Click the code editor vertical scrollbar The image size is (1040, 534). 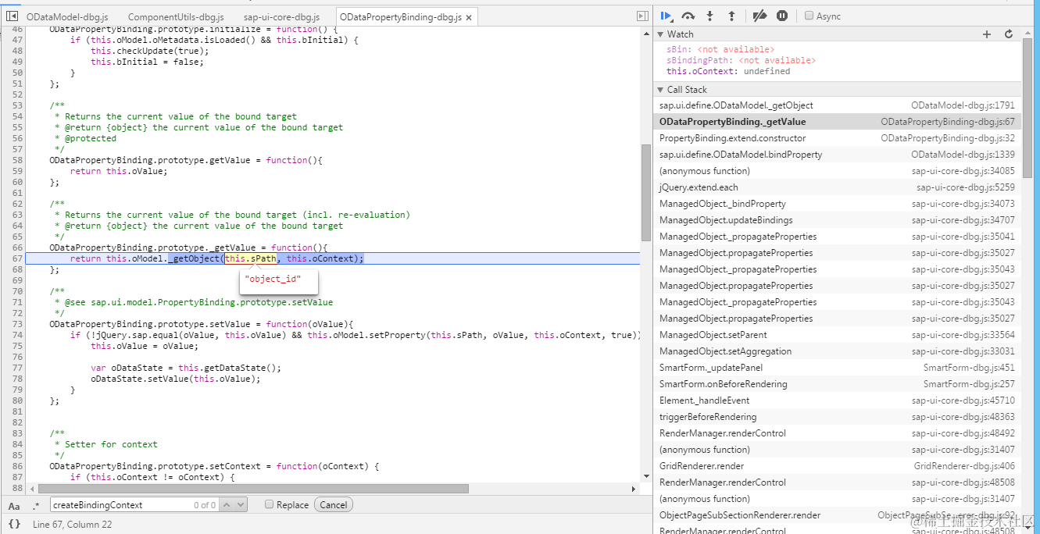[x=645, y=193]
